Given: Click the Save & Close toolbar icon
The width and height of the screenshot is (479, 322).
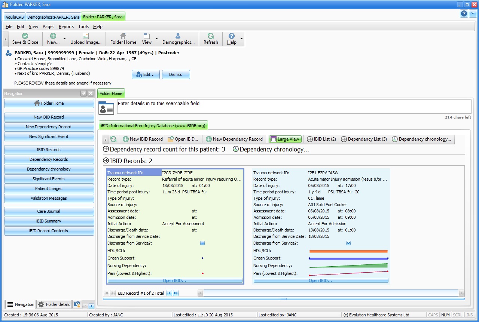Looking at the screenshot, I should point(25,36).
